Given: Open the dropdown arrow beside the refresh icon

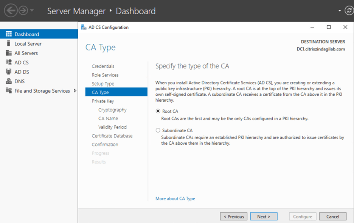Looking at the screenshot, I should [x=340, y=11].
